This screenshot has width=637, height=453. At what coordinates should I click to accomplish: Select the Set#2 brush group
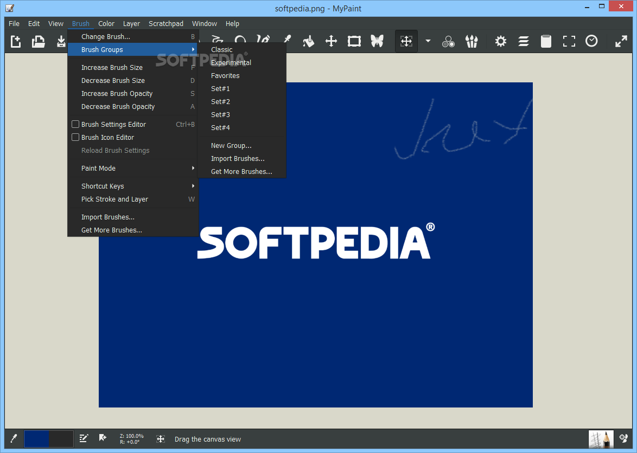(242, 101)
